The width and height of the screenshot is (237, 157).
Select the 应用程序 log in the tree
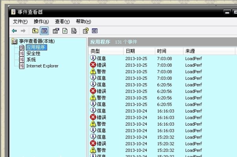(x=37, y=47)
